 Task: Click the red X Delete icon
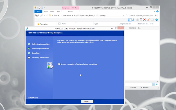tap(145, 20)
